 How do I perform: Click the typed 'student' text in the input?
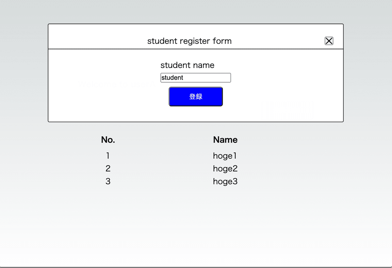[x=172, y=78]
